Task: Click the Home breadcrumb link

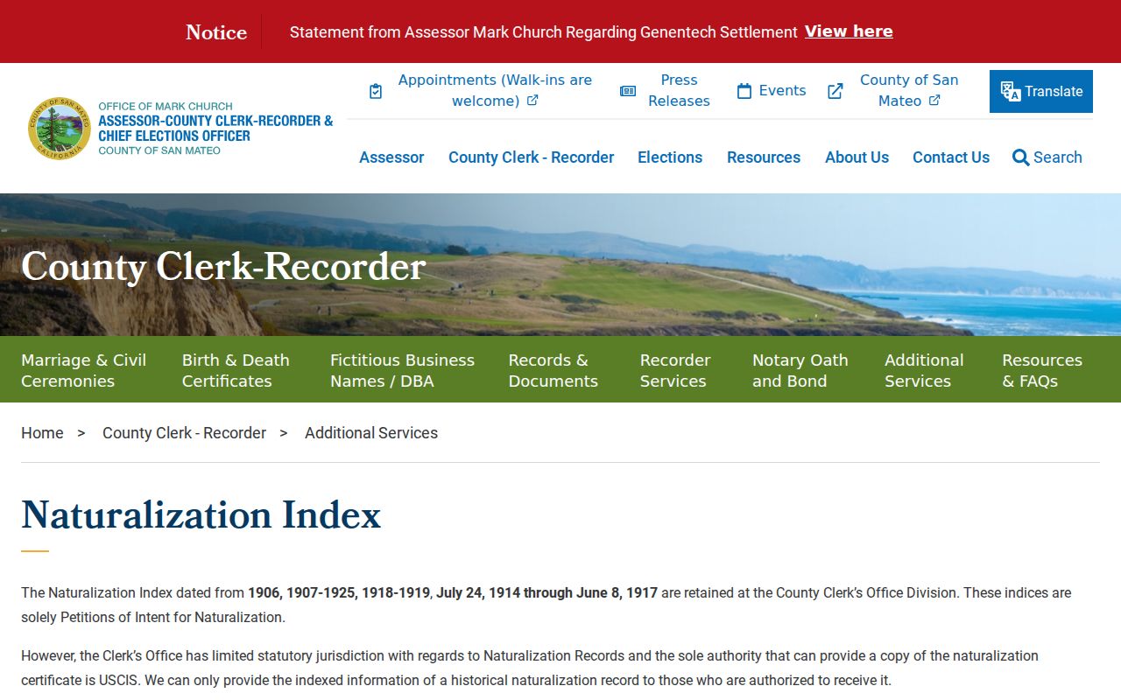Action: pyautogui.click(x=42, y=433)
